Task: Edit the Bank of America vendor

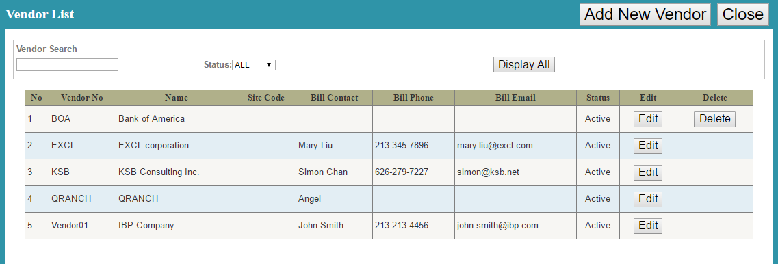Action: tap(648, 119)
